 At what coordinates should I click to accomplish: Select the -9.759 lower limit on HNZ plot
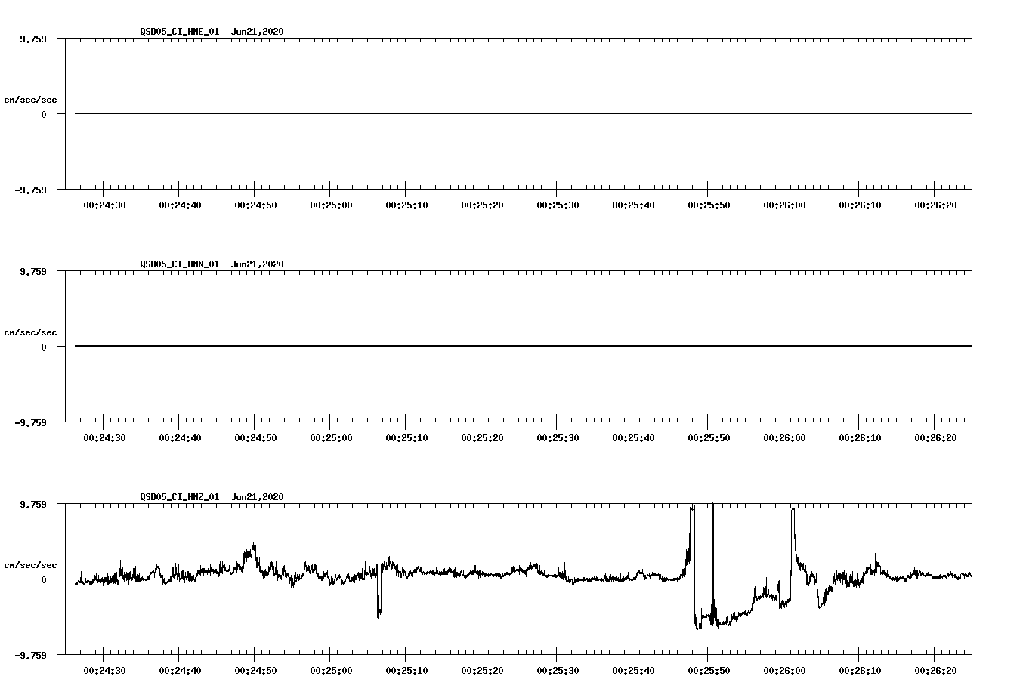pos(30,656)
